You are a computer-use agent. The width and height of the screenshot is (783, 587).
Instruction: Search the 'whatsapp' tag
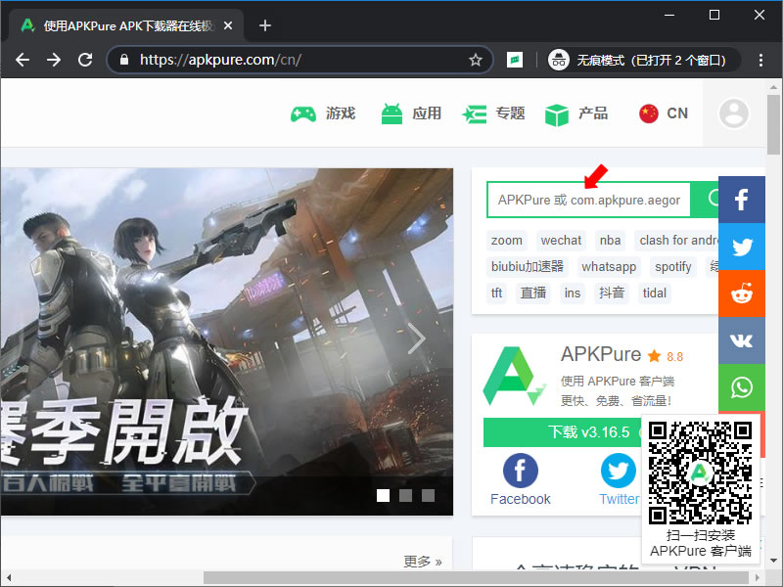click(609, 267)
